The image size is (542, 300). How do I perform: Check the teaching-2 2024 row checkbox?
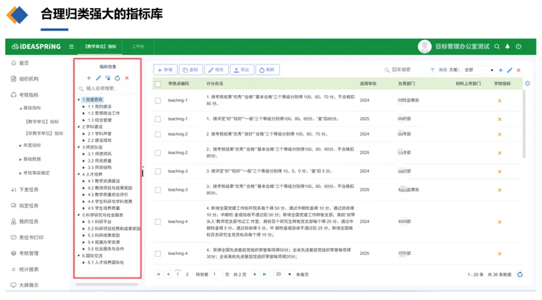[158, 134]
